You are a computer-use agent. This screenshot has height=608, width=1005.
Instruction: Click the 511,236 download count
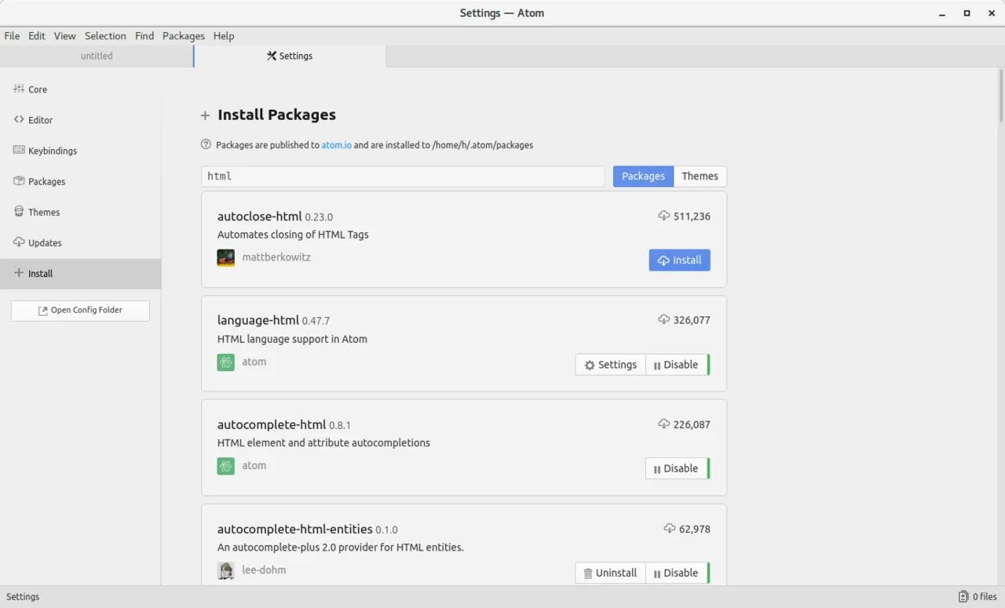click(692, 216)
